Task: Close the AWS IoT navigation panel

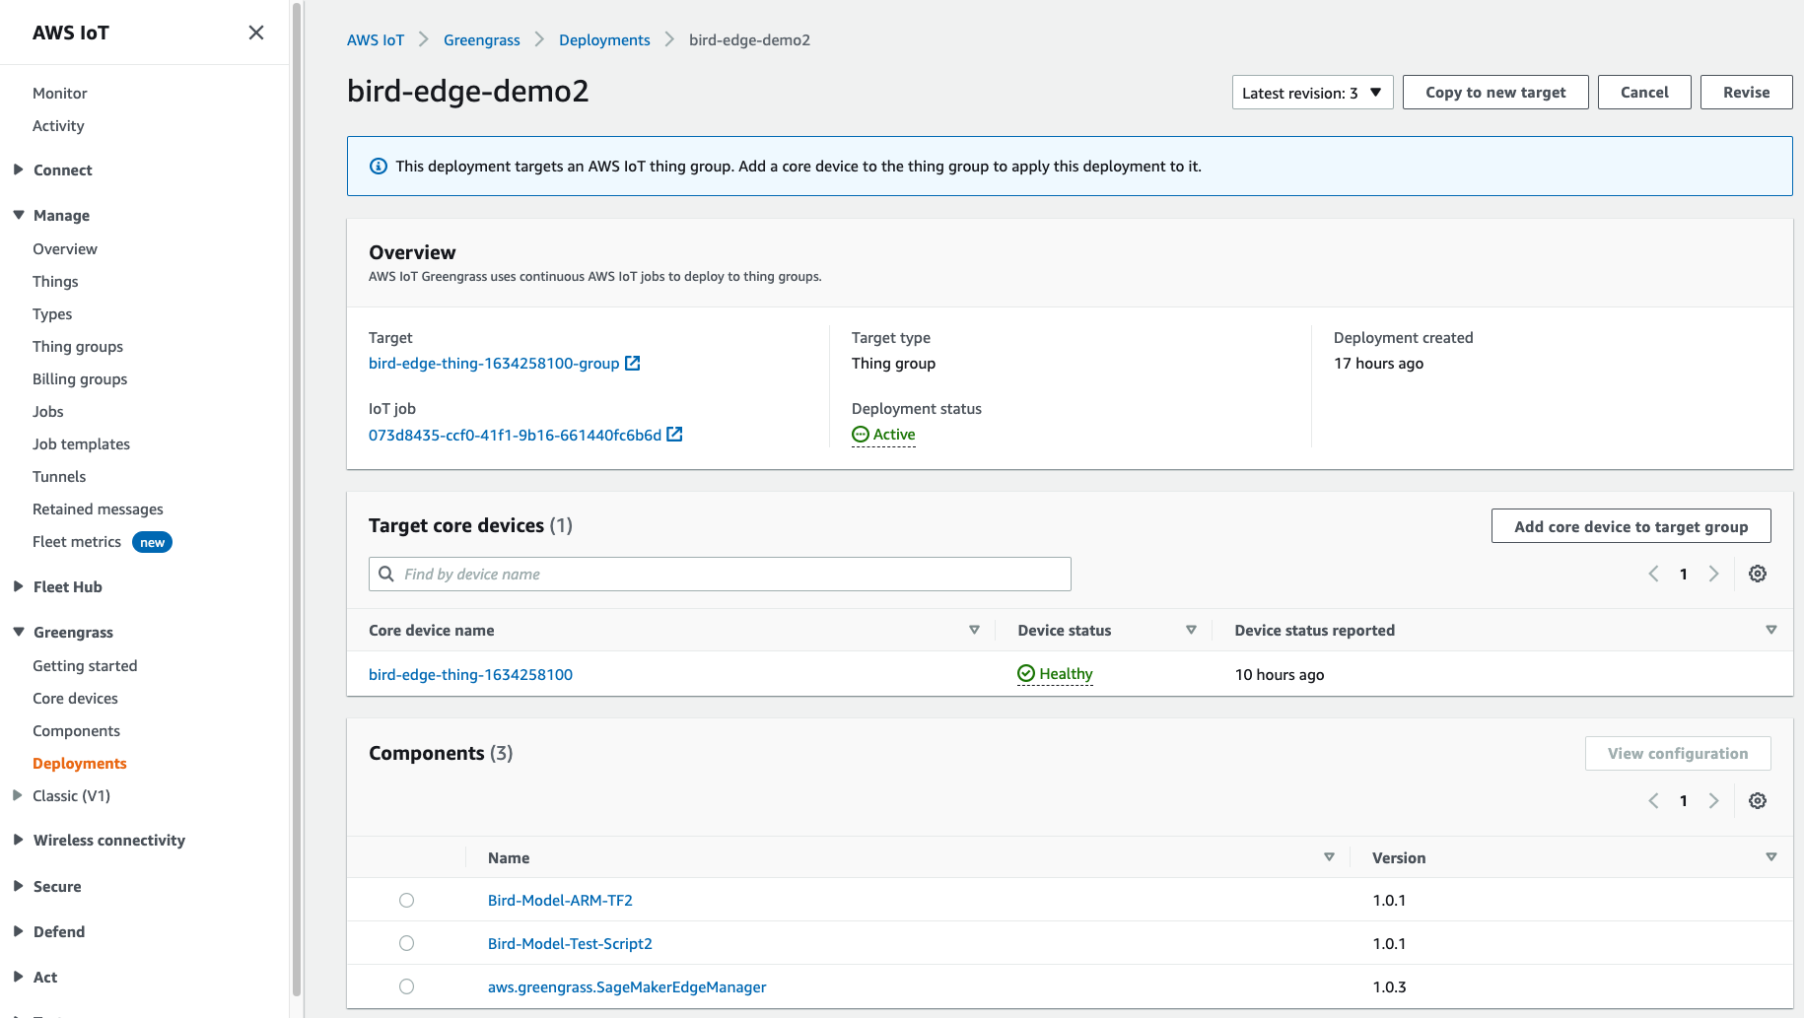Action: [x=256, y=33]
